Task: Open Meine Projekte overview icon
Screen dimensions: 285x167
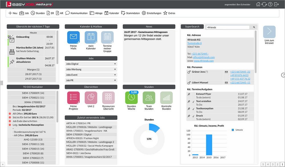Action: [x=74, y=98]
